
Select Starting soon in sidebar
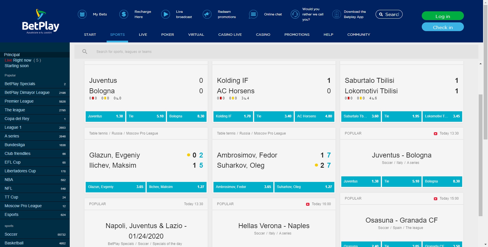17,66
